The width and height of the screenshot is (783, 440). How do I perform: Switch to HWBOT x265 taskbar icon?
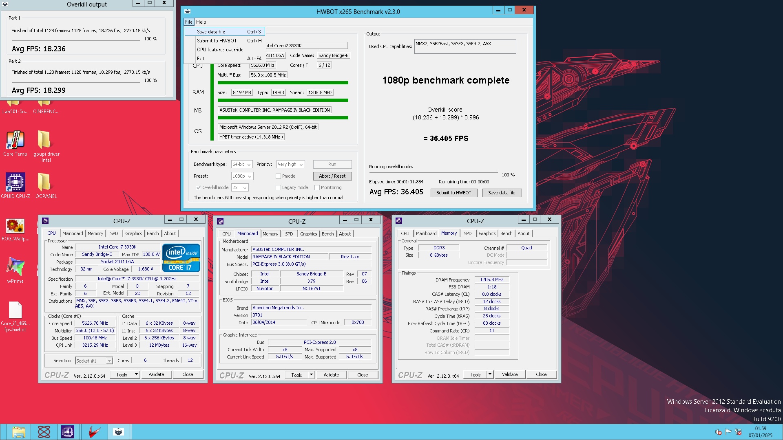118,432
